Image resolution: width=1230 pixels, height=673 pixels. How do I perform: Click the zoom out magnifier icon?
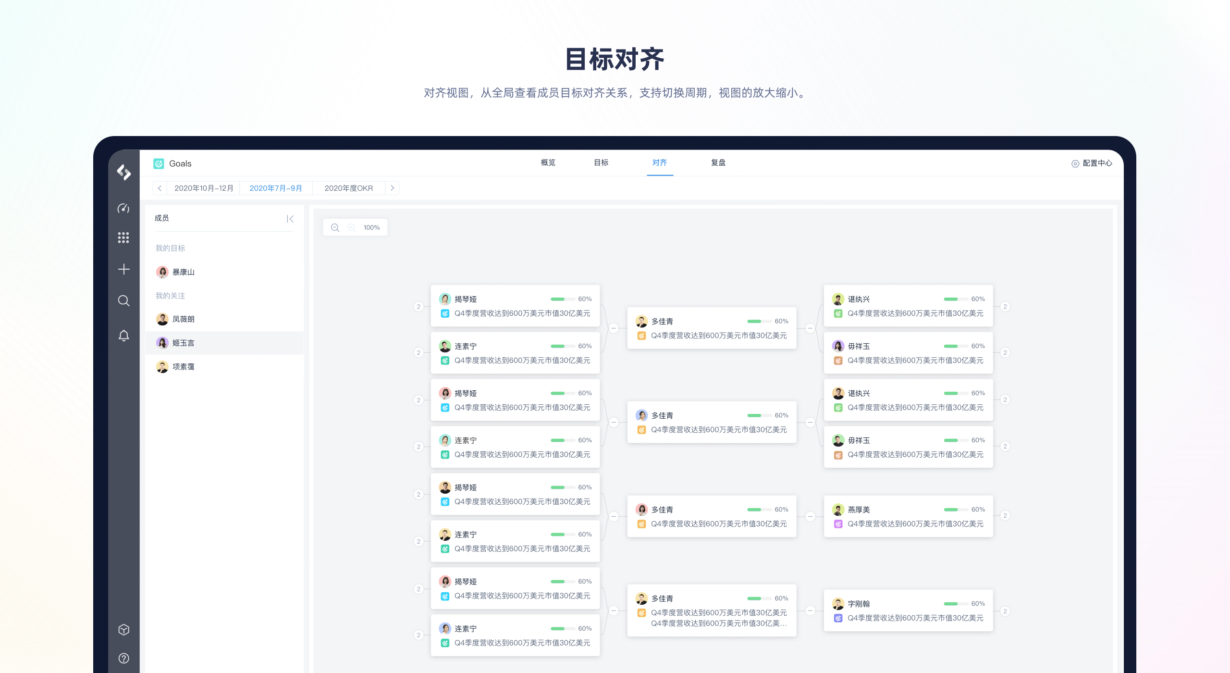[x=335, y=227]
